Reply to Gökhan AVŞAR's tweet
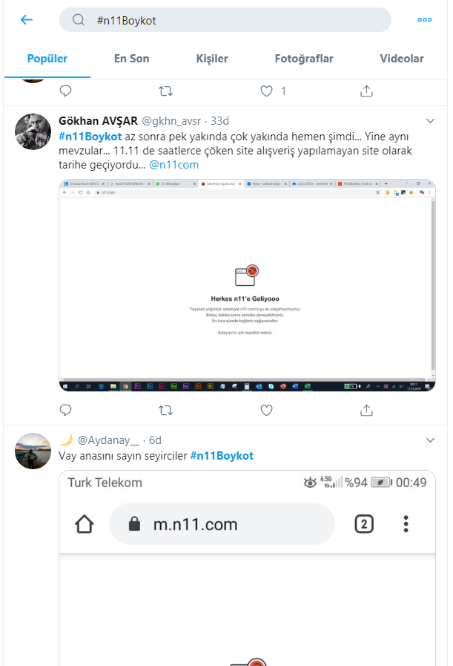Viewport: 453px width, 666px height. 66,410
